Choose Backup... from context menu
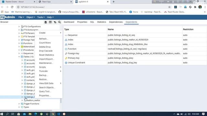207x116 pixels. [49, 75]
